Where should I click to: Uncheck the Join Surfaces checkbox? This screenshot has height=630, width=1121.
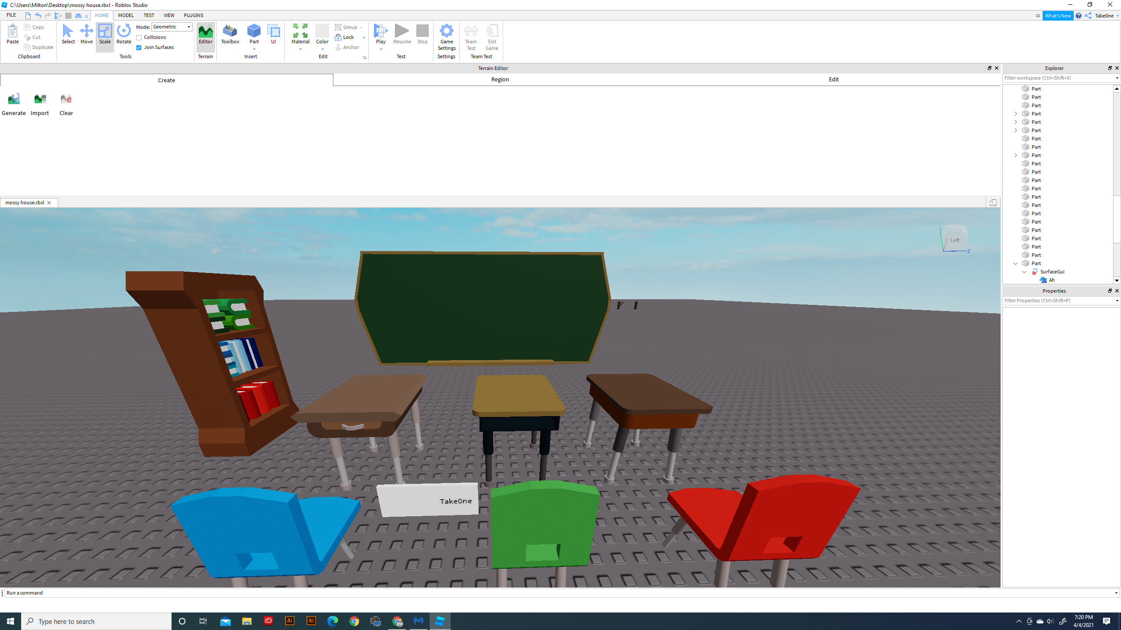point(139,48)
